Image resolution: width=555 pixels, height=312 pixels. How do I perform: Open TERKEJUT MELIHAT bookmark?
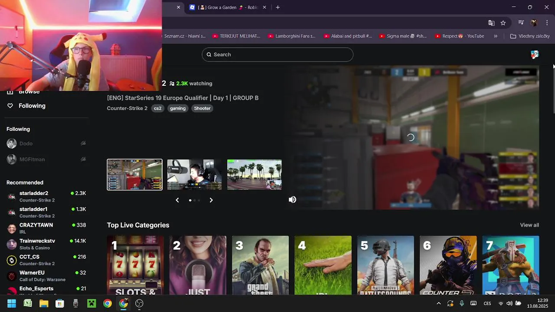pos(236,36)
